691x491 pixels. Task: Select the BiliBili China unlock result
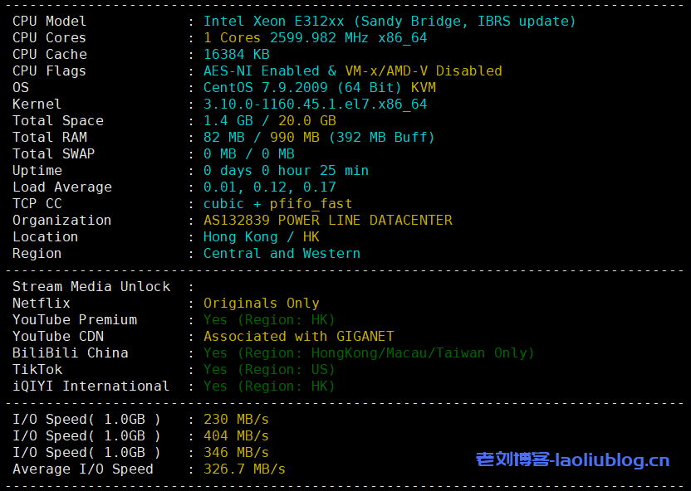(369, 353)
